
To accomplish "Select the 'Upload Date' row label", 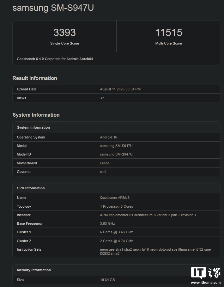I will pyautogui.click(x=27, y=89).
